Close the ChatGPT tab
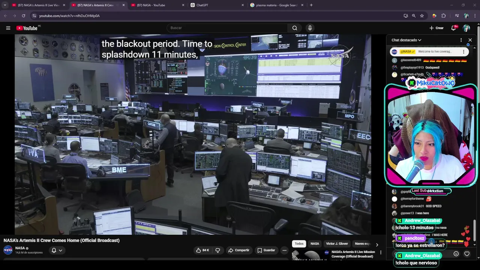The image size is (480, 270). point(243,5)
